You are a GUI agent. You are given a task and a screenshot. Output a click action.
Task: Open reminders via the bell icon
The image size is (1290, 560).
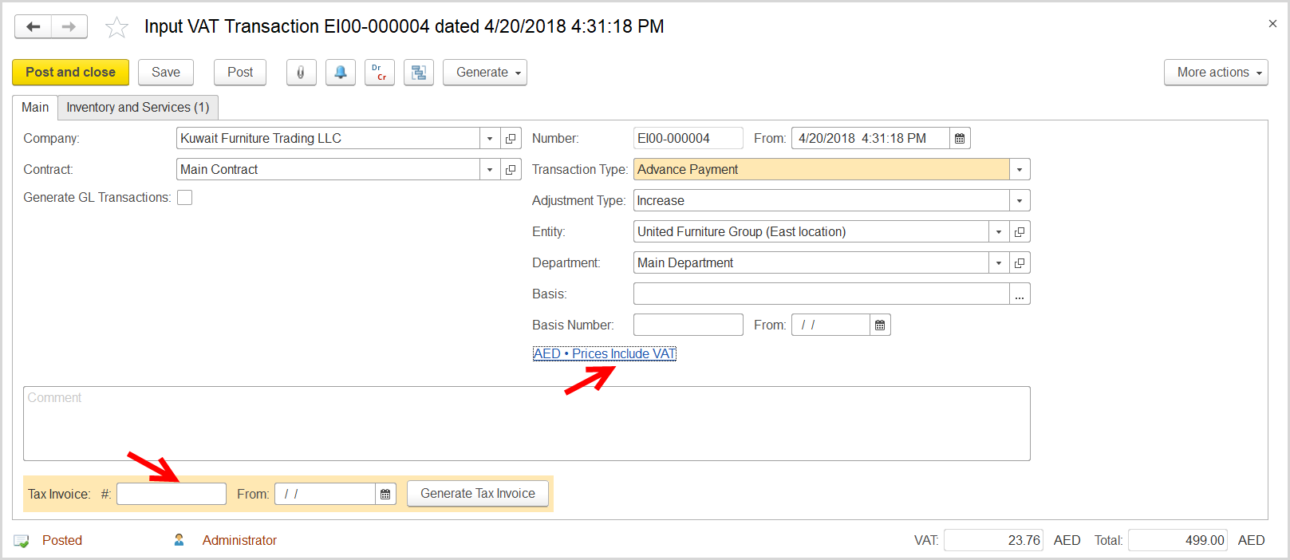pyautogui.click(x=341, y=72)
